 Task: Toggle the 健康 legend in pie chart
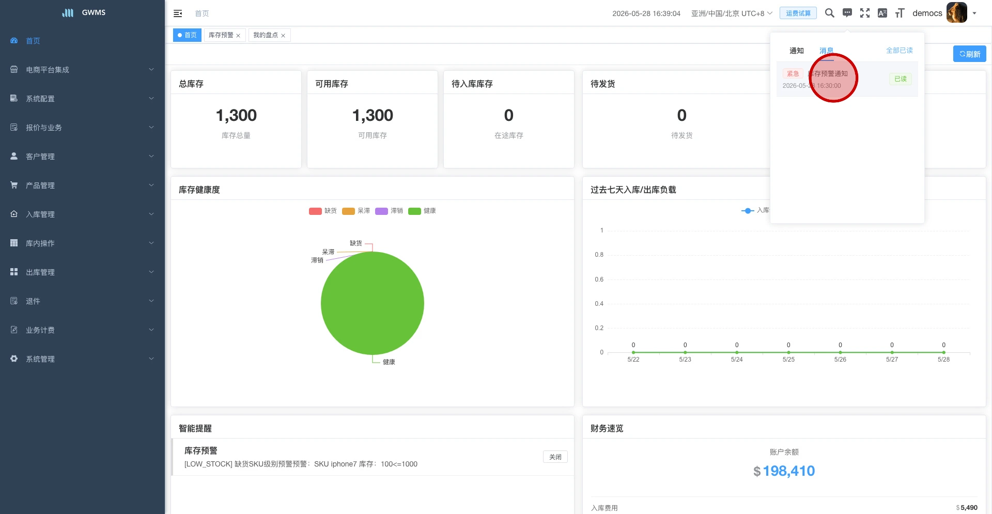[422, 211]
